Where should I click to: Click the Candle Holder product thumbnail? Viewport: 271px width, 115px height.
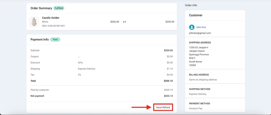coord(34,22)
